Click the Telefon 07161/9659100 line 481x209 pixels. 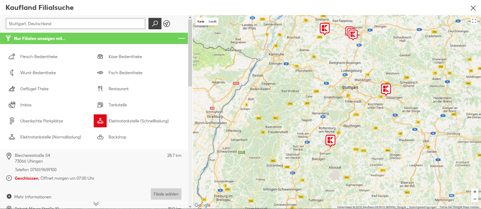pos(36,170)
